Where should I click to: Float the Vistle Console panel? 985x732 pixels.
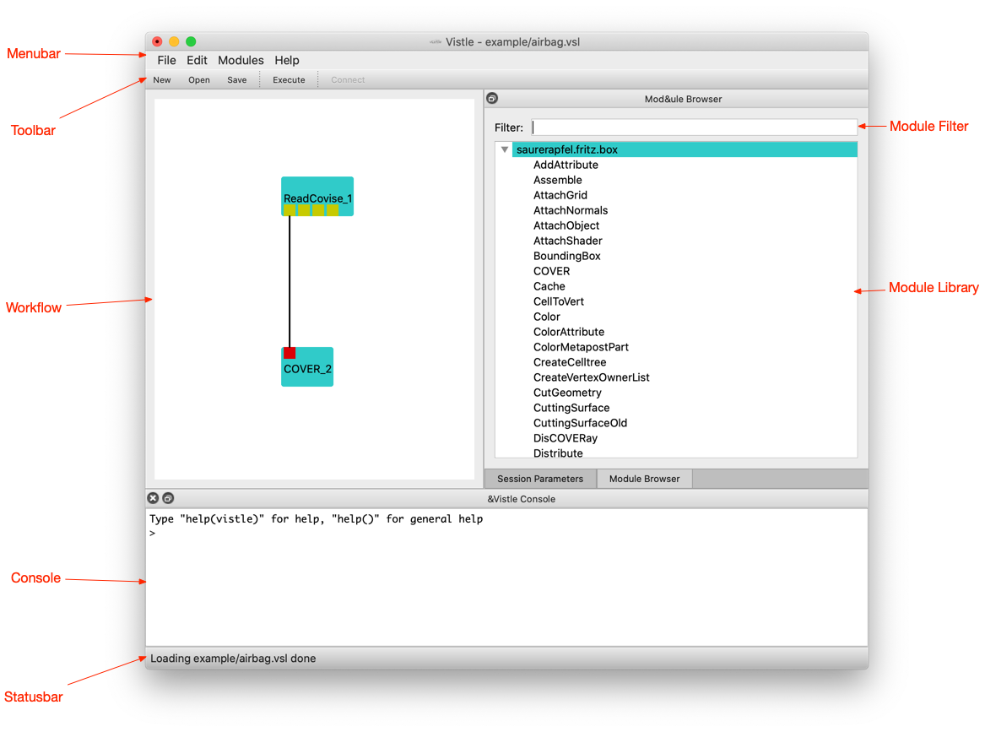(168, 498)
